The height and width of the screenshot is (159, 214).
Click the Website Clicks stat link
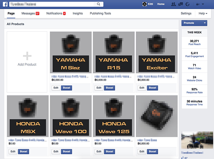pos(195,80)
